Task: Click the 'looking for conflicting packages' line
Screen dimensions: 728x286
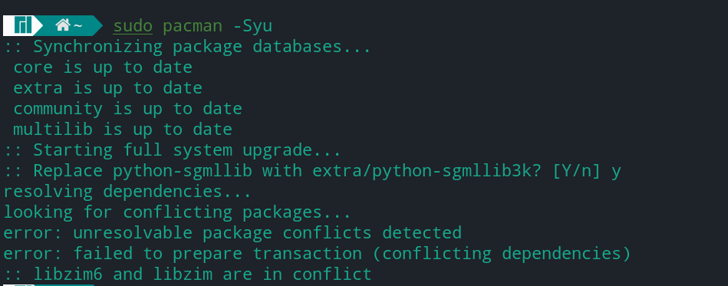Action: pos(177,212)
